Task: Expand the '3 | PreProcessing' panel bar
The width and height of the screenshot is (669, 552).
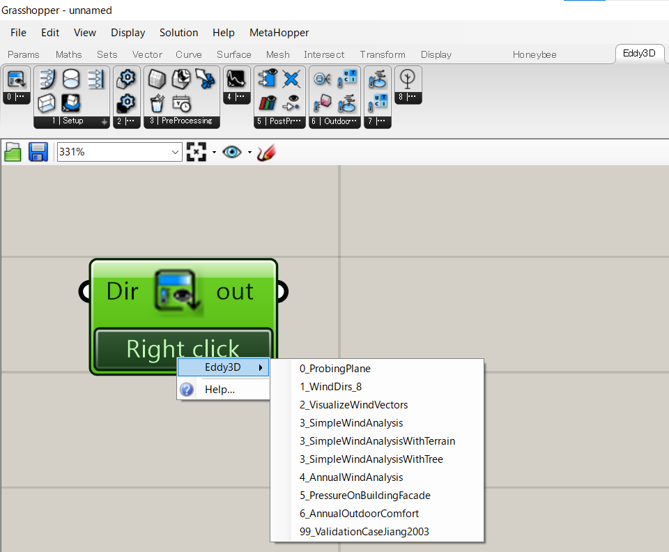Action: 182,121
